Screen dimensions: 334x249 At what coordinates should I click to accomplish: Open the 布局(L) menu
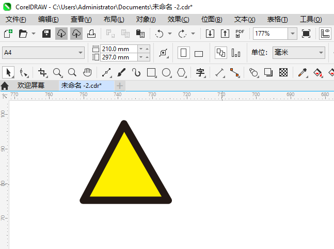point(114,20)
